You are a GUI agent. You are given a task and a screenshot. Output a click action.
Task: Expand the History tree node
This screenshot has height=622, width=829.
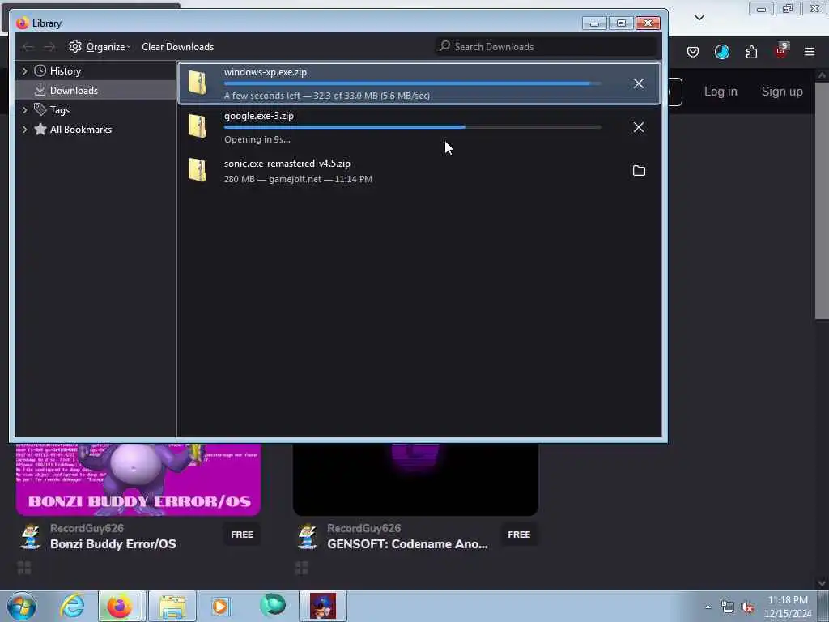[x=24, y=71]
